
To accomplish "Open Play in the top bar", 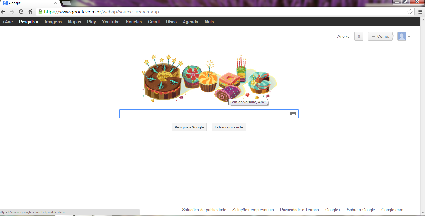I will [91, 22].
